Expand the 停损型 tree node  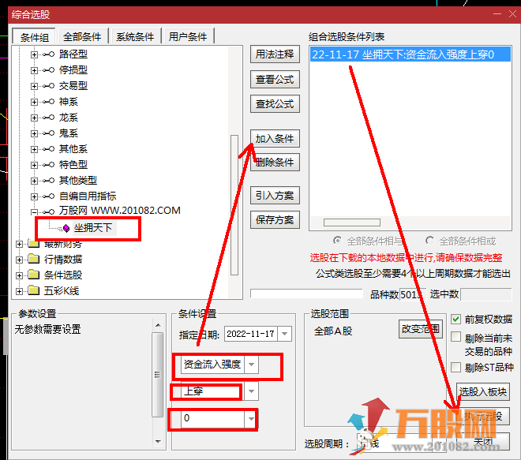click(x=34, y=70)
